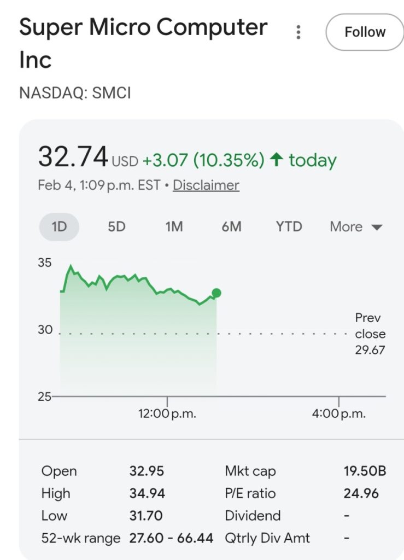Follow Super Micro Computer stock
Viewport: 404px width, 560px height.
(x=365, y=32)
